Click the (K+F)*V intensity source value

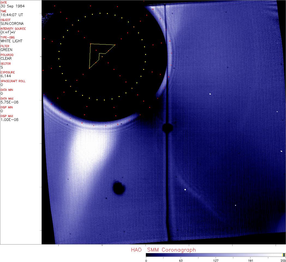8,32
